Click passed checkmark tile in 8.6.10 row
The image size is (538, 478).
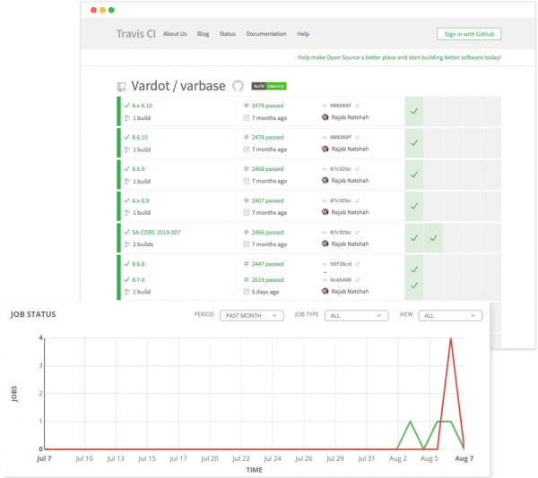click(414, 143)
